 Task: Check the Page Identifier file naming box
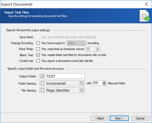43,90
